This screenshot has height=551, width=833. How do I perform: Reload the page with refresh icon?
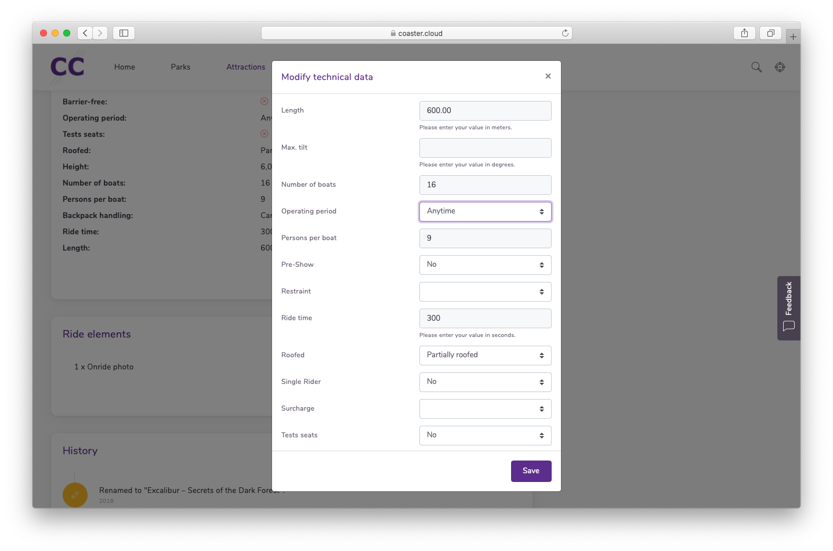coord(564,33)
